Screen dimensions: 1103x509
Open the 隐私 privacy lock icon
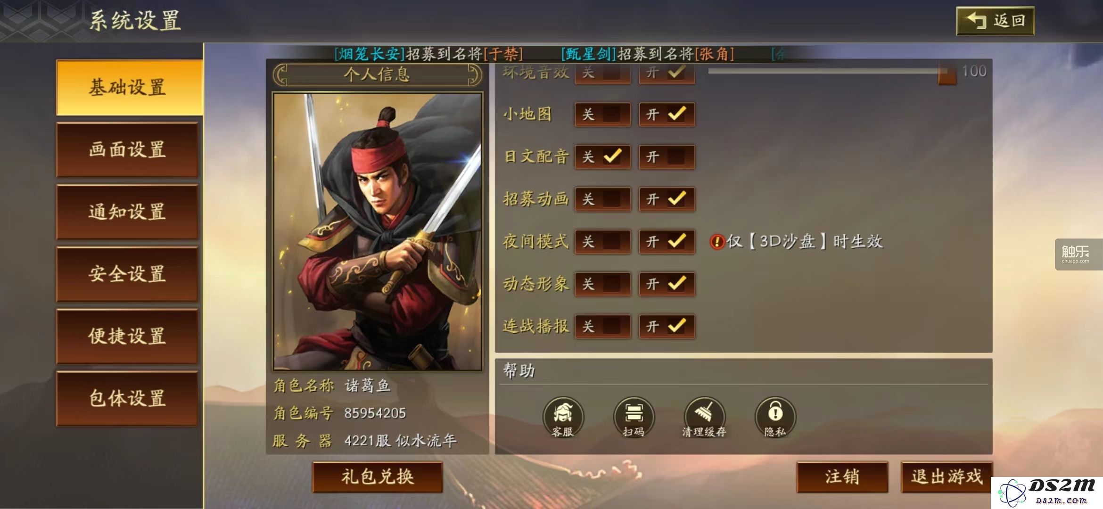tap(775, 417)
